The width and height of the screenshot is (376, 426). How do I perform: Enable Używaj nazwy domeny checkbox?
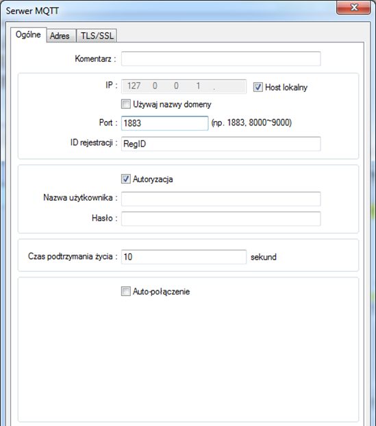[126, 104]
